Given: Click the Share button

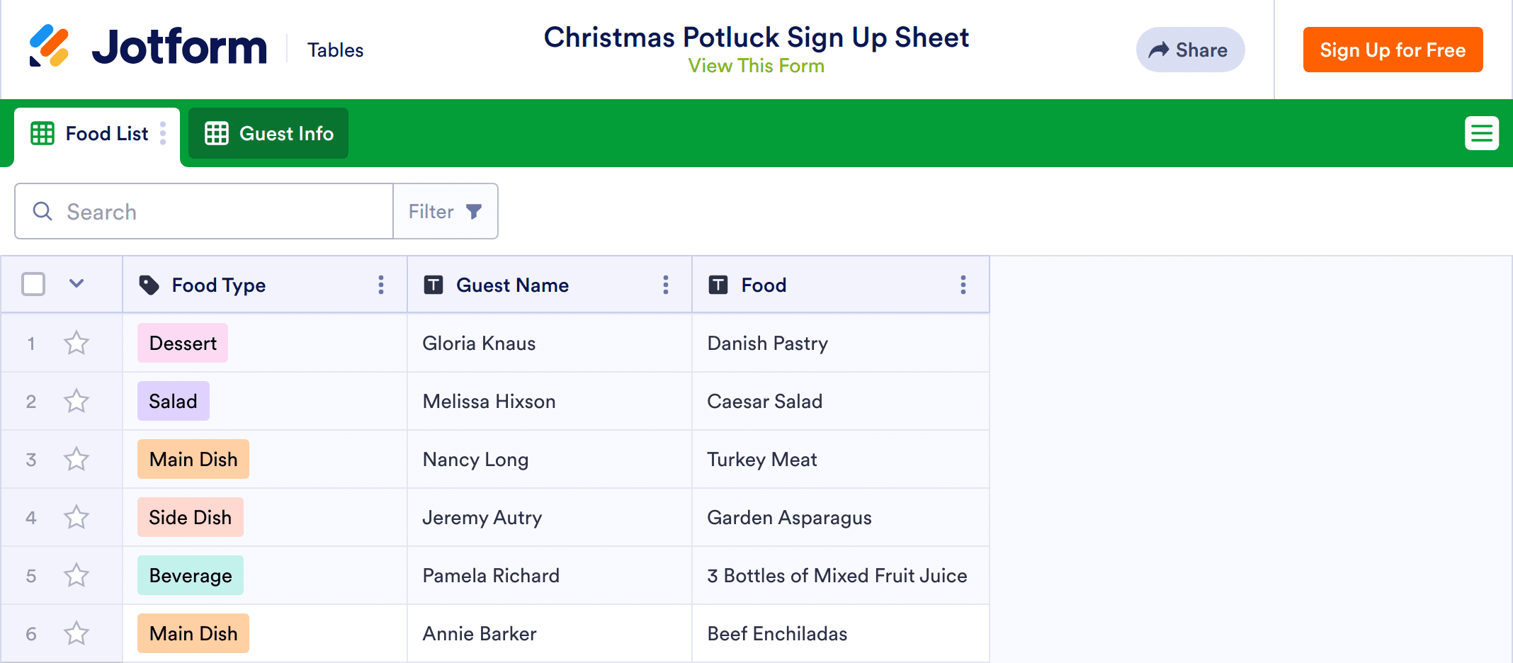Looking at the screenshot, I should coord(1190,50).
